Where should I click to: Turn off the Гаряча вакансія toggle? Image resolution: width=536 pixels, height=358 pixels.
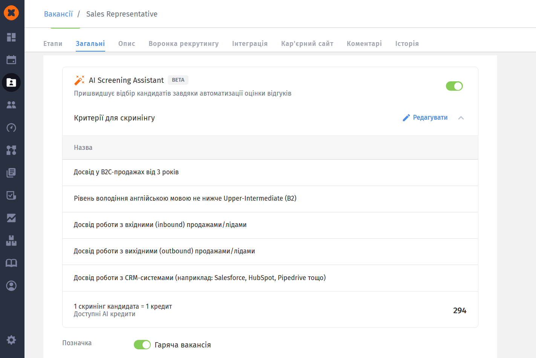pos(142,345)
